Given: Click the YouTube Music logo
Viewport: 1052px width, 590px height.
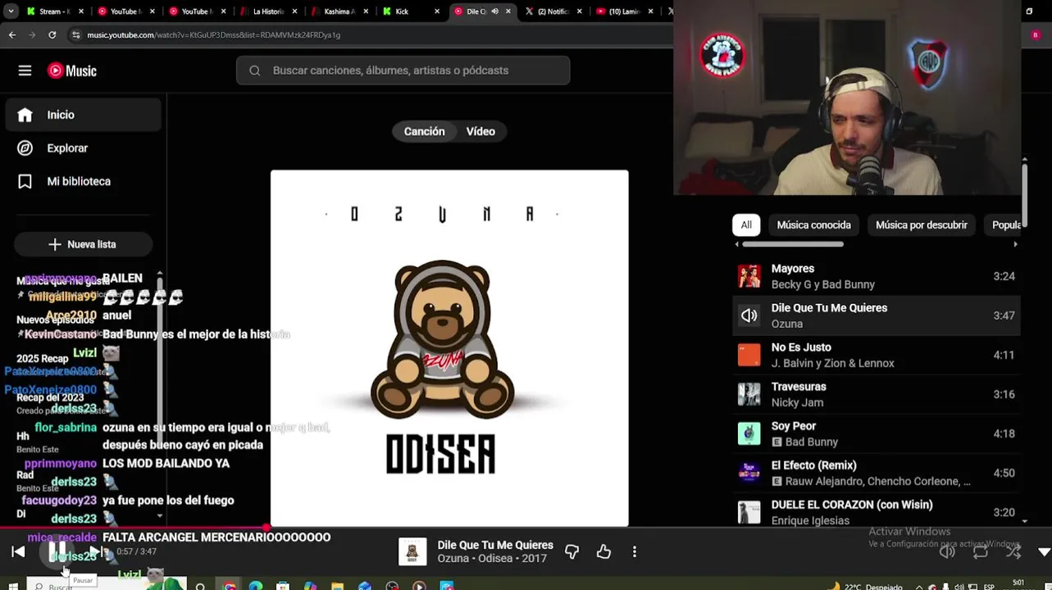Looking at the screenshot, I should coord(72,70).
